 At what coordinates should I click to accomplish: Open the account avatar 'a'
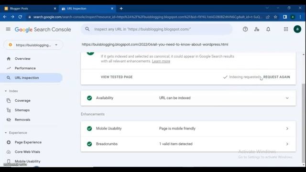pyautogui.click(x=297, y=29)
